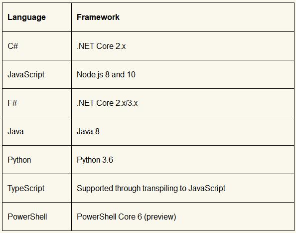The width and height of the screenshot is (296, 233).
Task: Click PowerShell Core 6 (preview) text
Action: pyautogui.click(x=126, y=217)
